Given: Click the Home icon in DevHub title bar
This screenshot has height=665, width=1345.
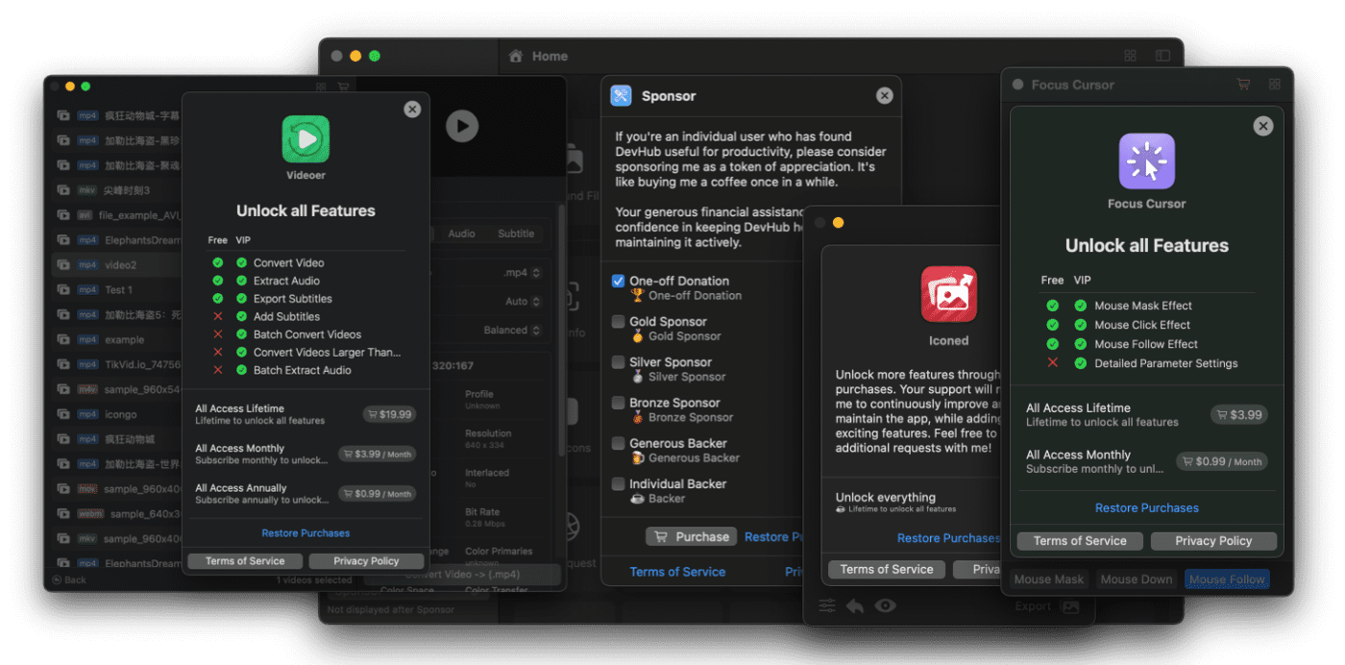Looking at the screenshot, I should [x=516, y=57].
